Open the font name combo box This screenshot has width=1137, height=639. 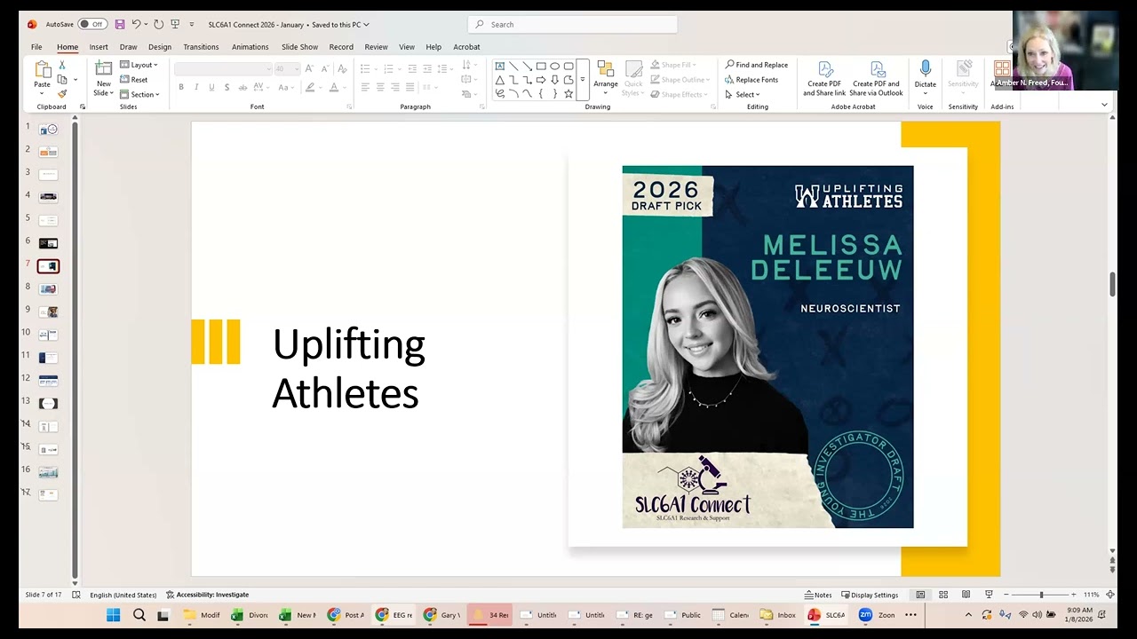tap(223, 68)
